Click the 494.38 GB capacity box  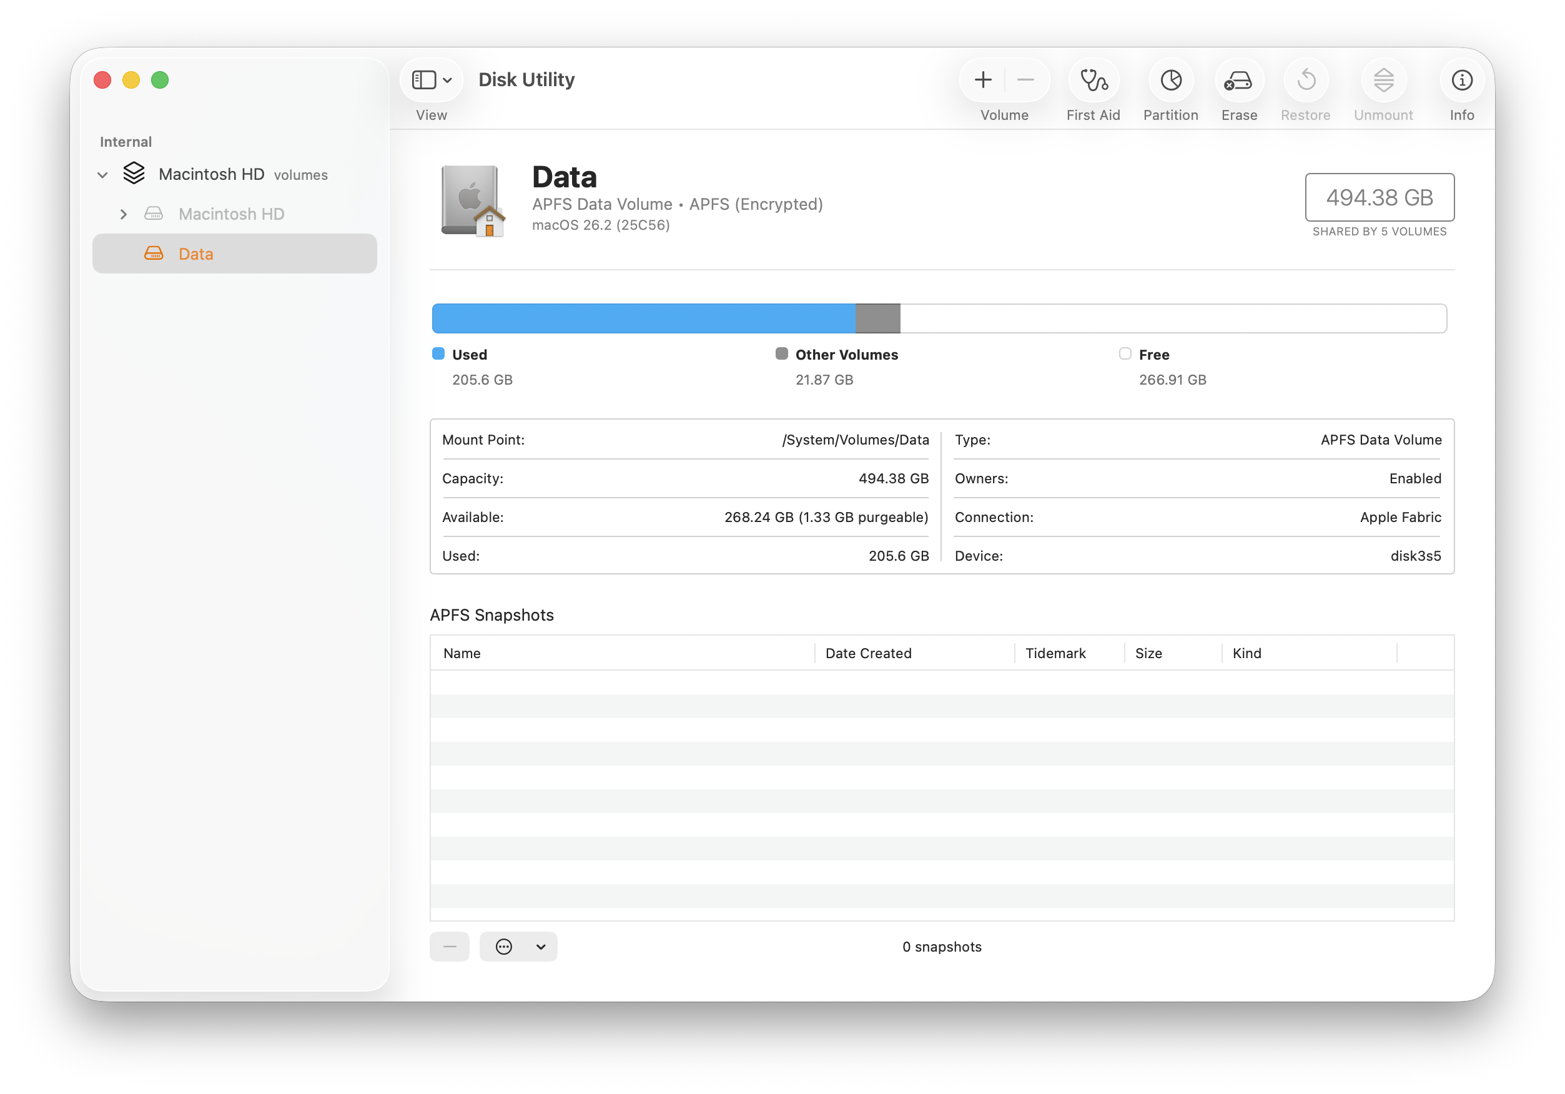(x=1379, y=198)
